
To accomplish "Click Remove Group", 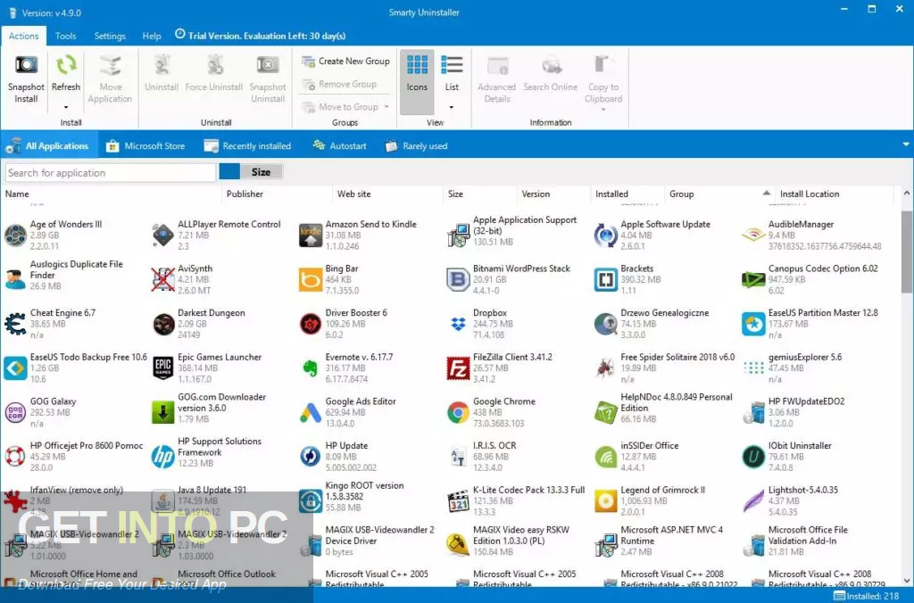I will [339, 84].
